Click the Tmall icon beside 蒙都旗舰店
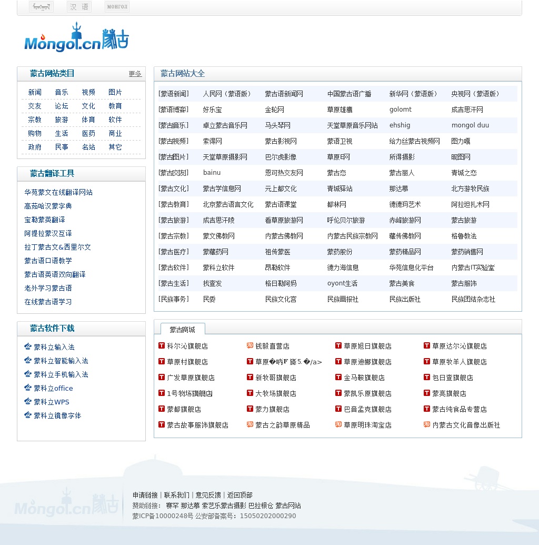This screenshot has width=539, height=545. [x=162, y=409]
